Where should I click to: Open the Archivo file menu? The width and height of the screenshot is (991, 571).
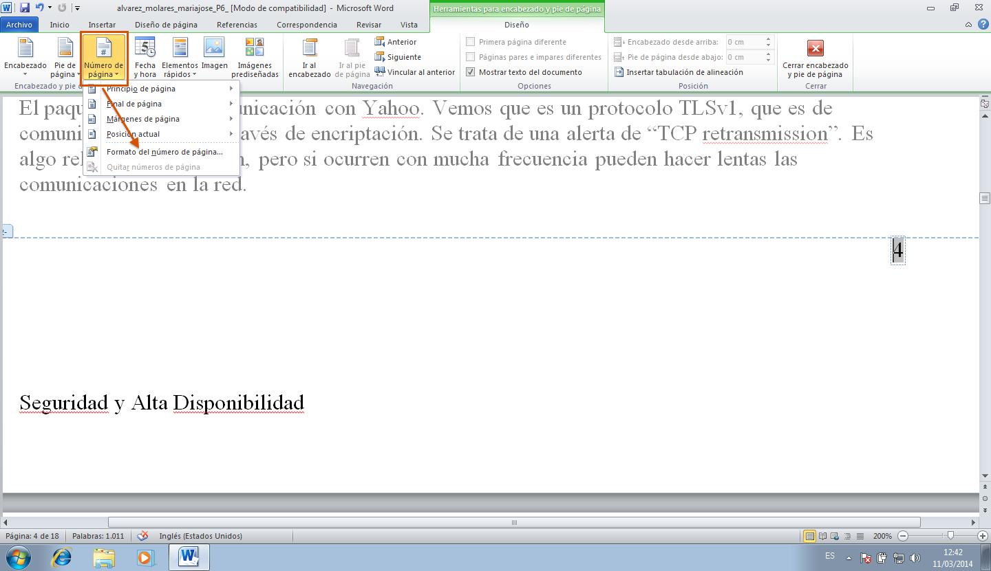point(19,25)
